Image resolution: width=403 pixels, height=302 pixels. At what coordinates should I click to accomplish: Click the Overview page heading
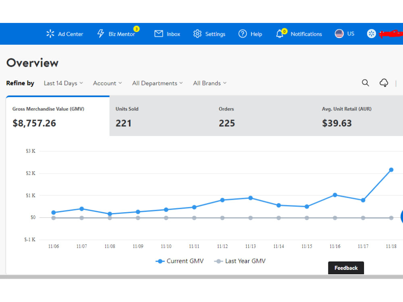click(x=32, y=63)
